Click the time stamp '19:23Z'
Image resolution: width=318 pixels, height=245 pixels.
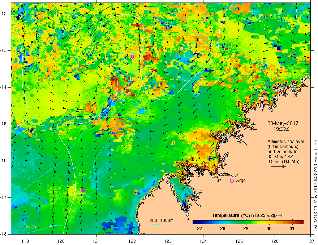pyautogui.click(x=281, y=129)
